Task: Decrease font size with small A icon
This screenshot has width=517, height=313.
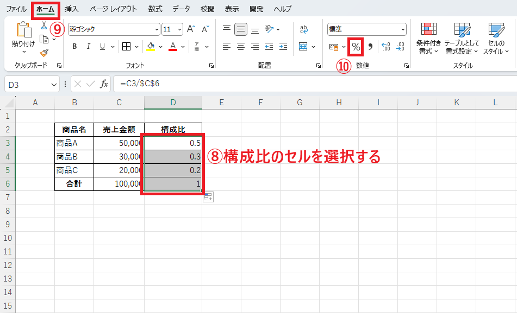Action: coord(205,29)
